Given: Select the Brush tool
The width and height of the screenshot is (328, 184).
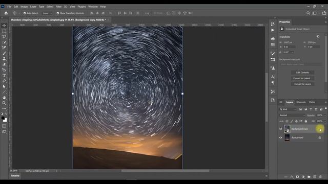Looking at the screenshot, I should pyautogui.click(x=4, y=53).
